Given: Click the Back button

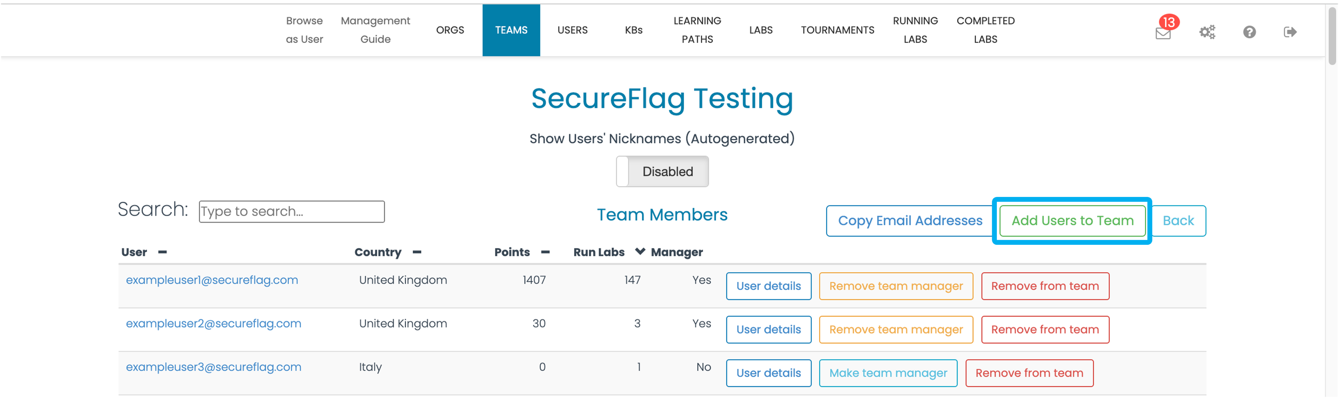Looking at the screenshot, I should pos(1178,221).
